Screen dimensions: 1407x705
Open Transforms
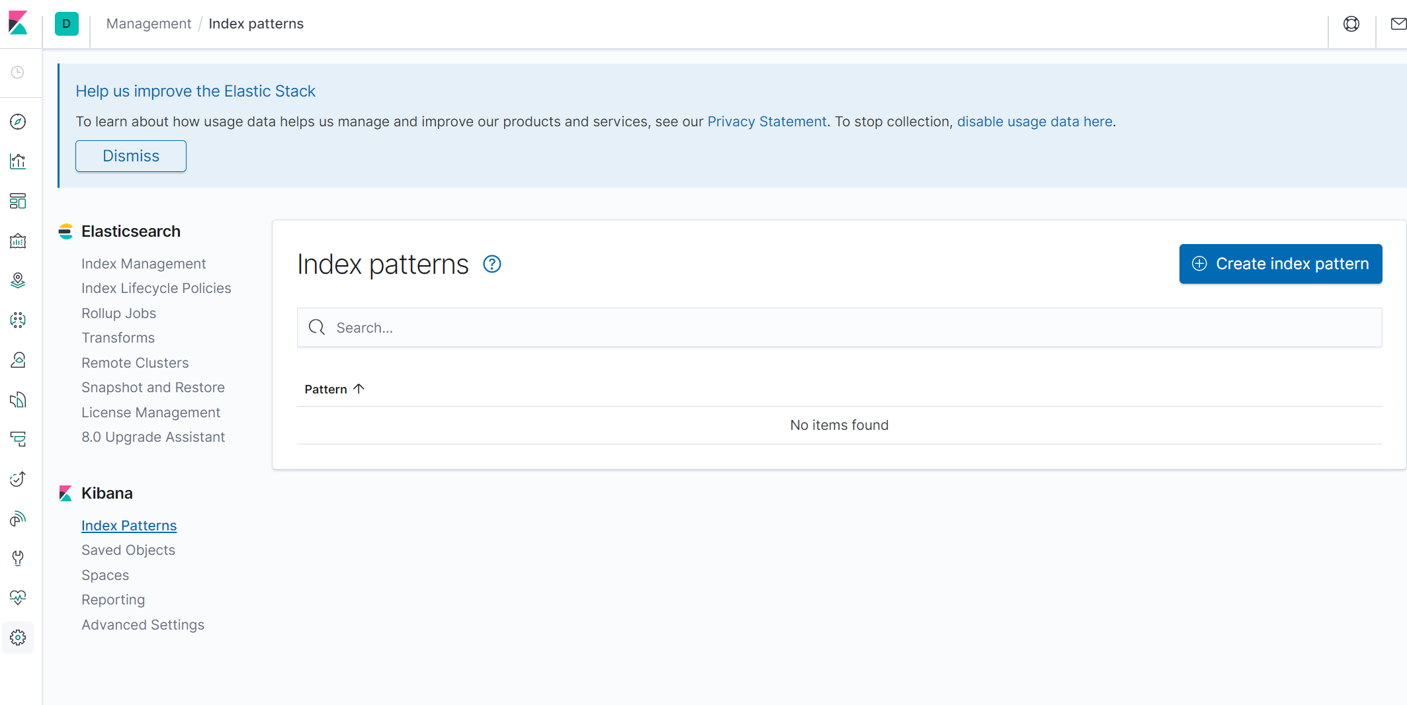pos(118,338)
